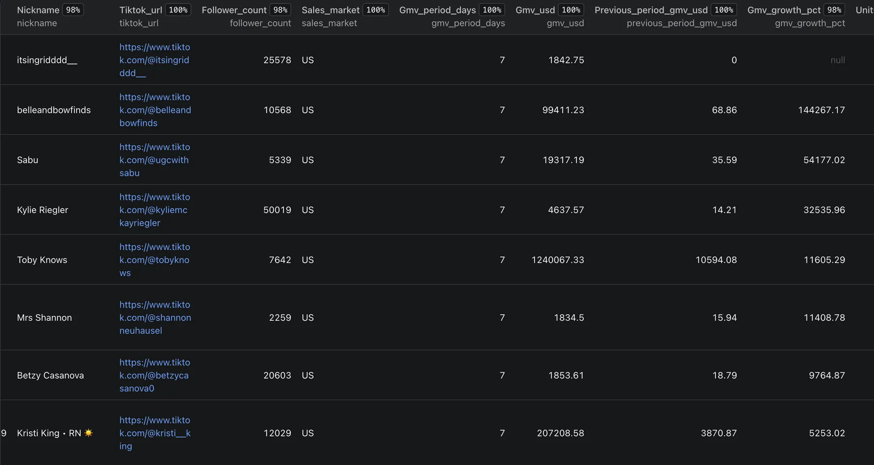874x465 pixels.
Task: Click previous period GMV value 3870.87
Action: click(719, 433)
